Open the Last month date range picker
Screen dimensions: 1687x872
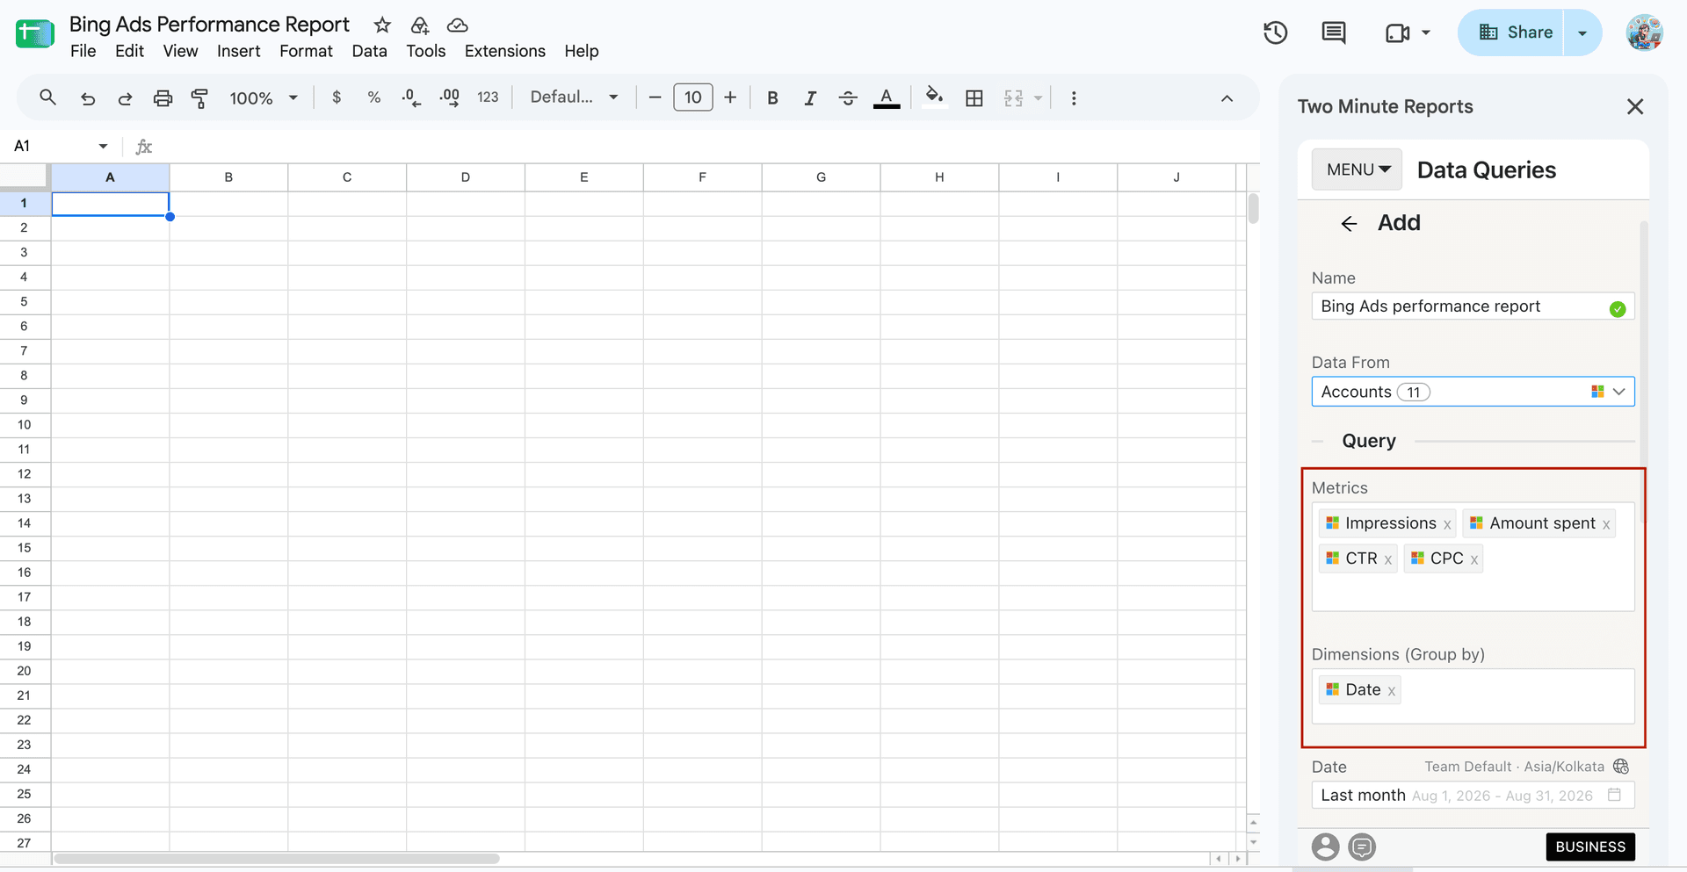point(1473,796)
